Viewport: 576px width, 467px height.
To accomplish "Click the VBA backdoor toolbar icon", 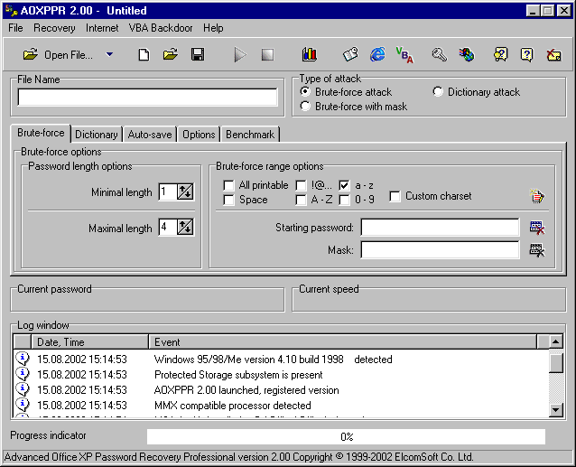I will coord(404,55).
